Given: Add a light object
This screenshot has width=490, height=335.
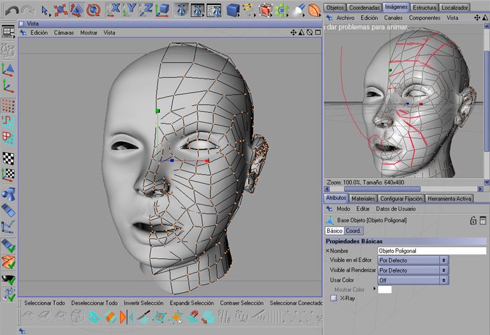Looking at the screenshot, I should coord(299,10).
